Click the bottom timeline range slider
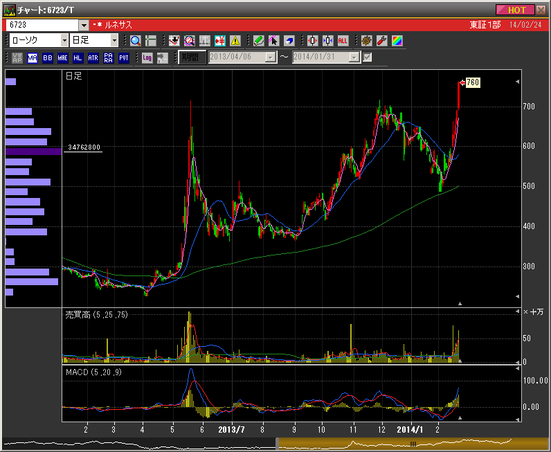 (412, 443)
